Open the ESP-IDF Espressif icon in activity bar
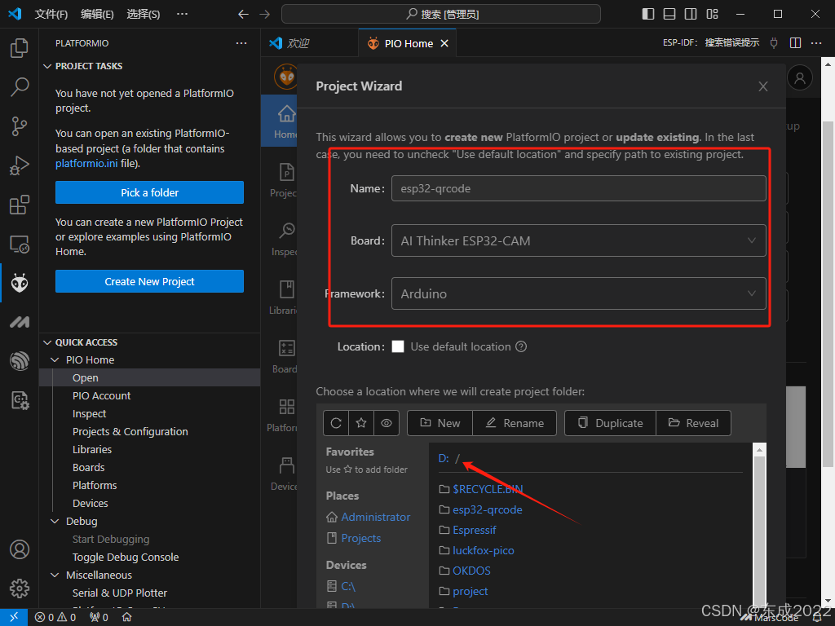Image resolution: width=835 pixels, height=626 pixels. 20,361
